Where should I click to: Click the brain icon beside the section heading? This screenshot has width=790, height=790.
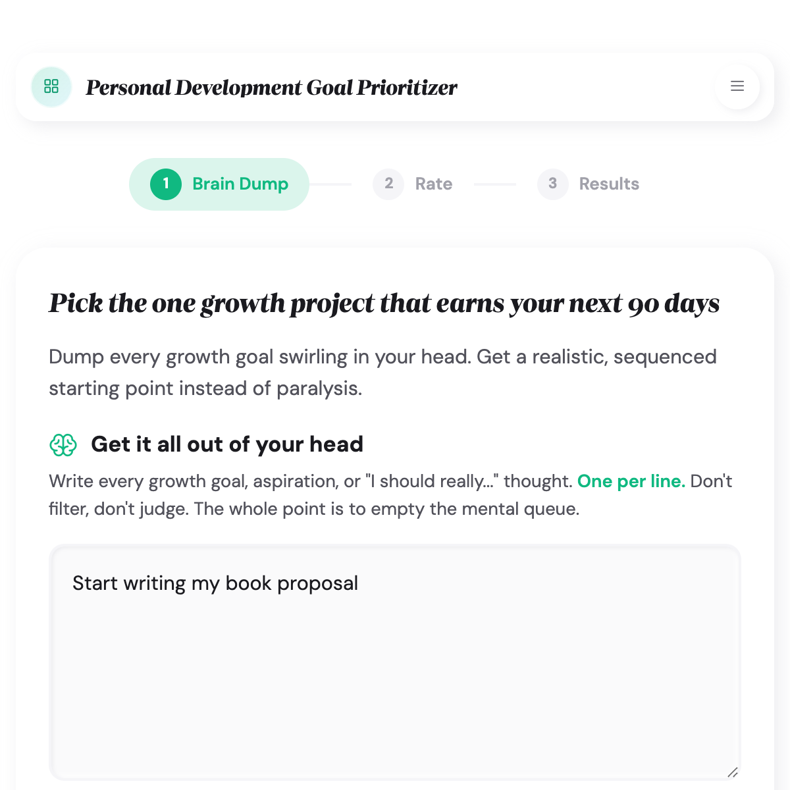click(x=63, y=445)
